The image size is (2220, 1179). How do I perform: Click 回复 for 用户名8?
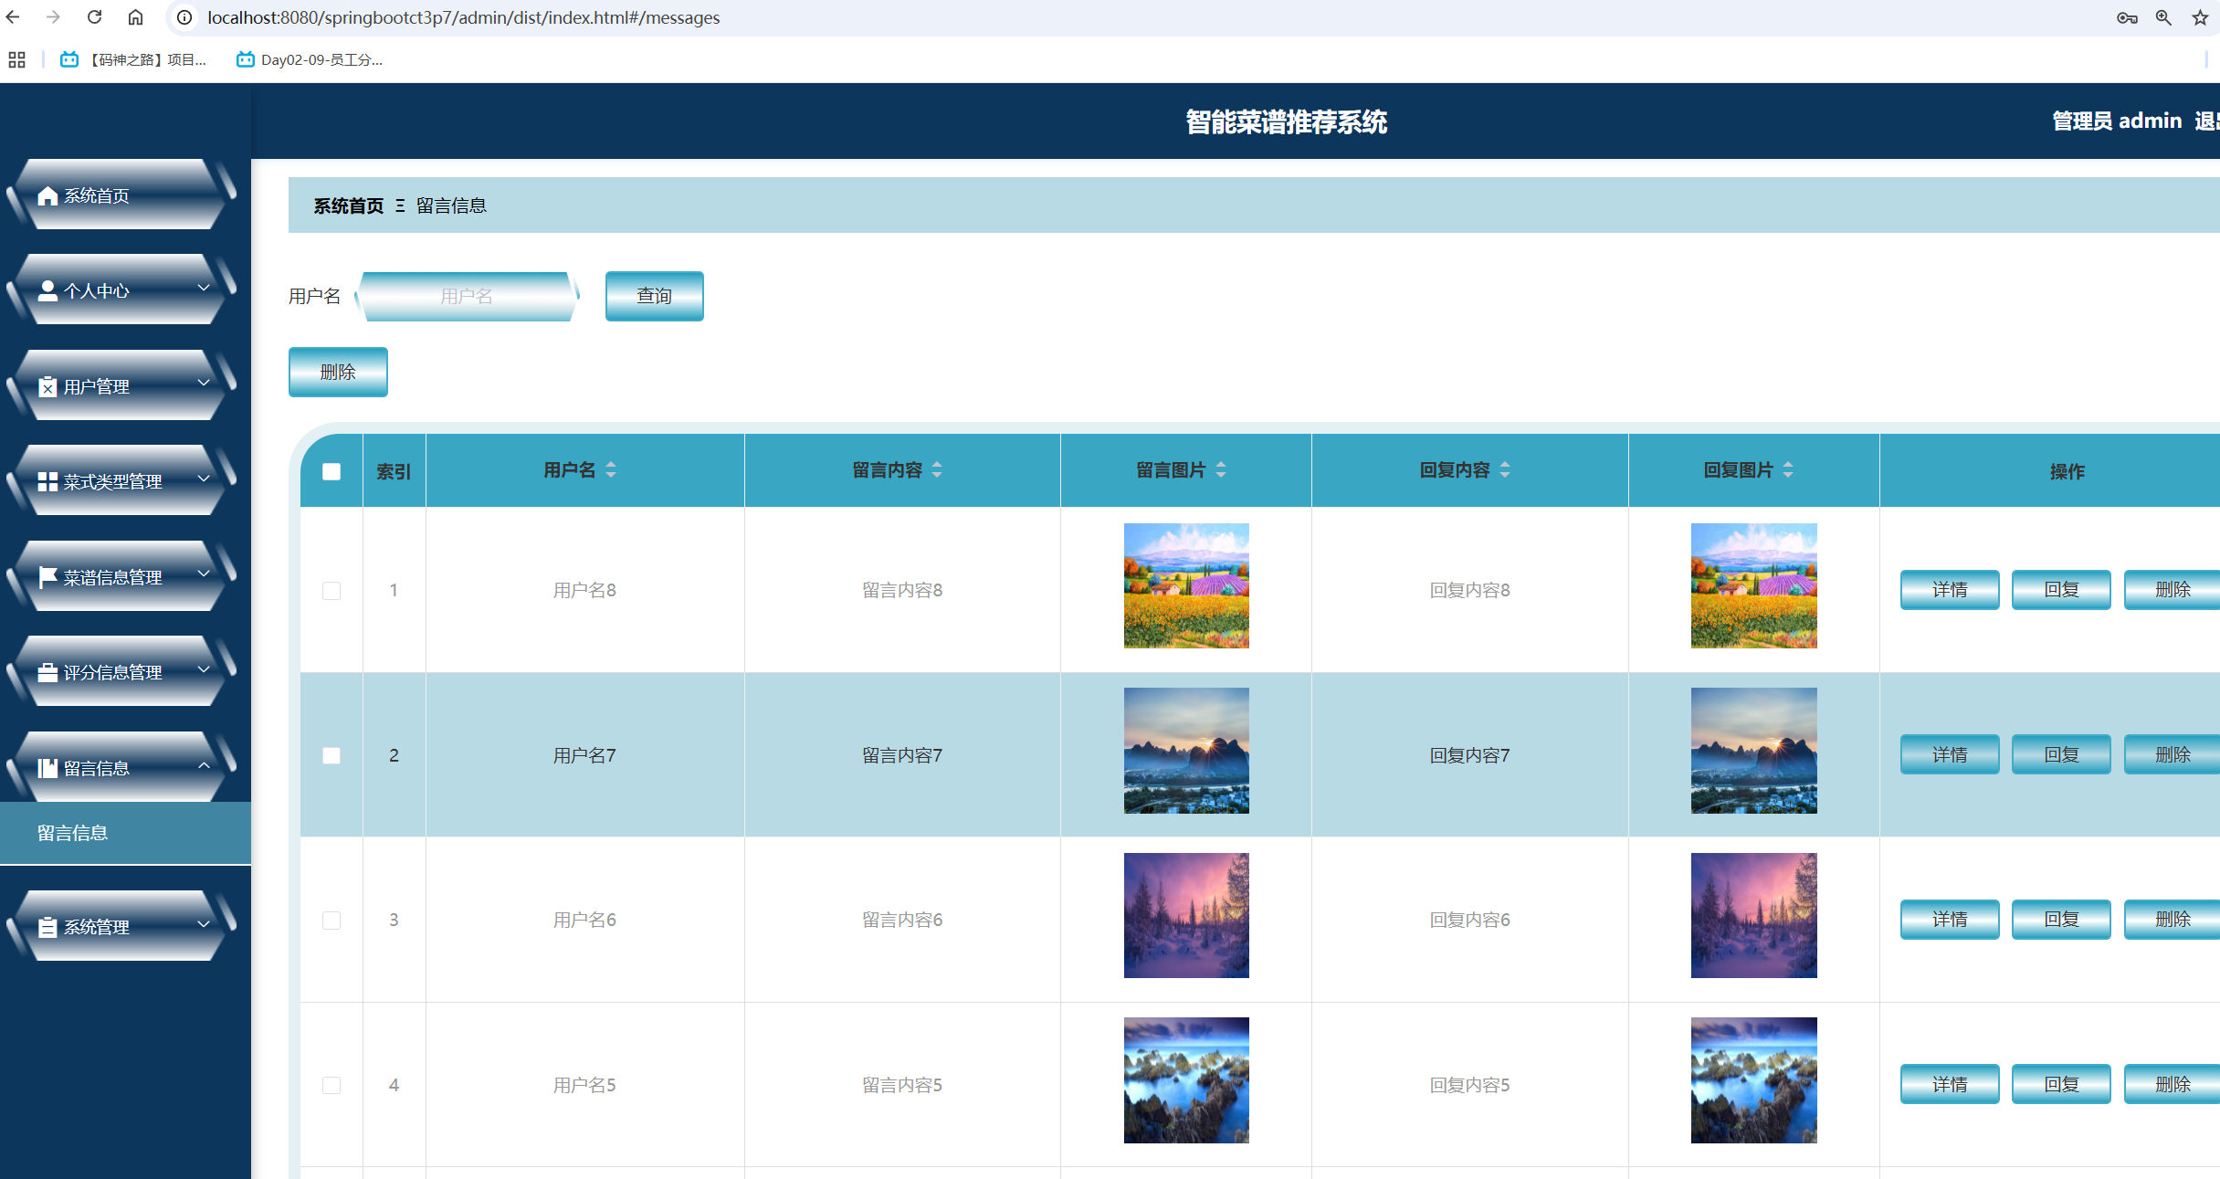[2061, 590]
